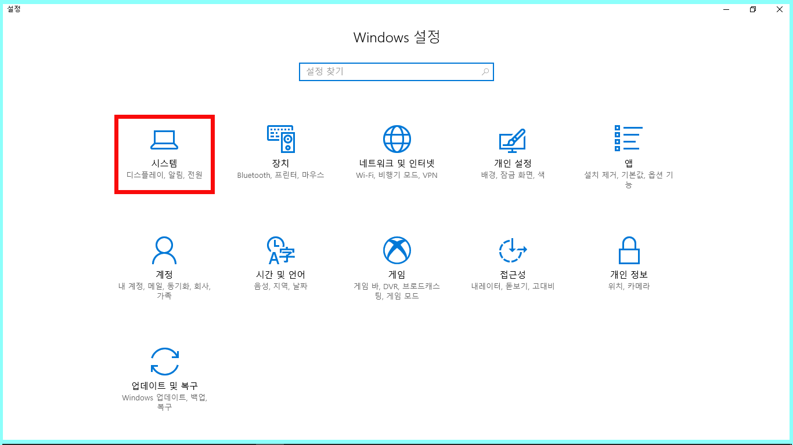Open the 개인 설정 paintbrush icon

click(x=513, y=140)
